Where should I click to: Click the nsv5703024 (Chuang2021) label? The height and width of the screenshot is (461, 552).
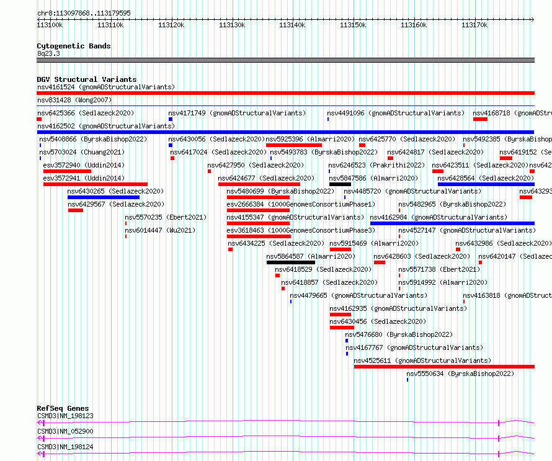pos(82,152)
